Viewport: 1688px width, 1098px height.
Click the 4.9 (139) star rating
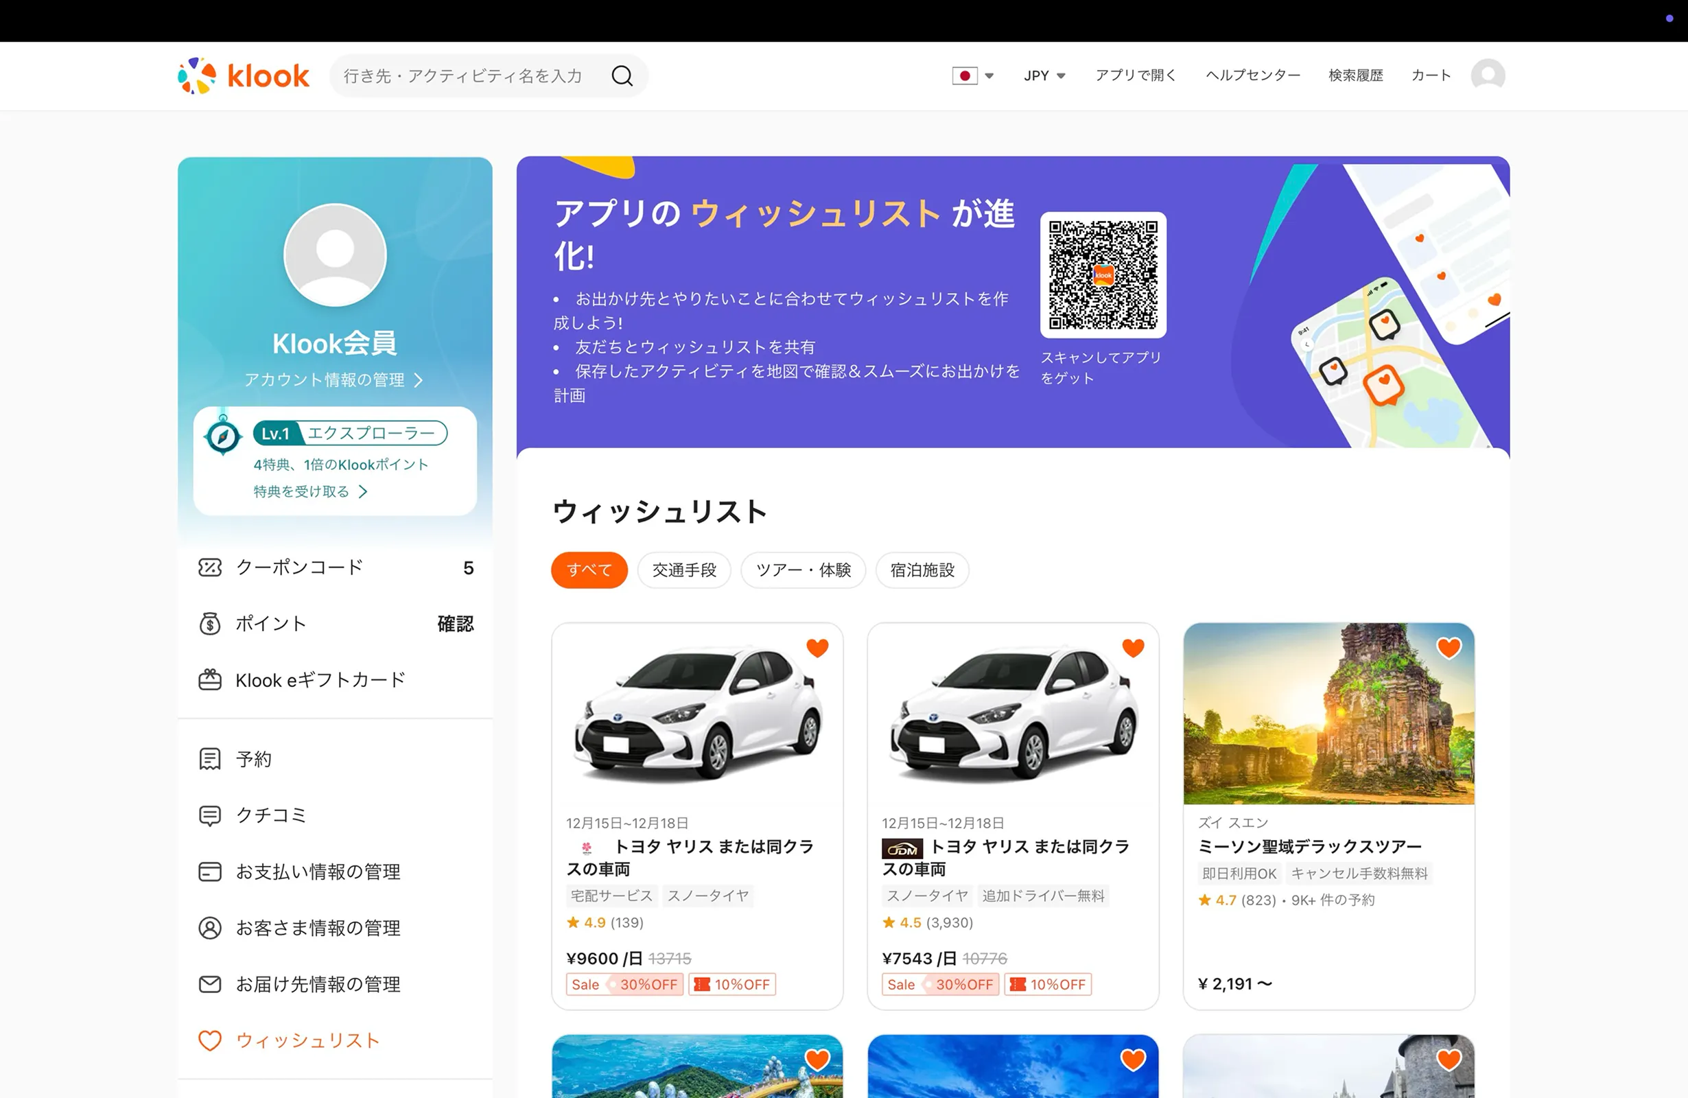pos(605,923)
